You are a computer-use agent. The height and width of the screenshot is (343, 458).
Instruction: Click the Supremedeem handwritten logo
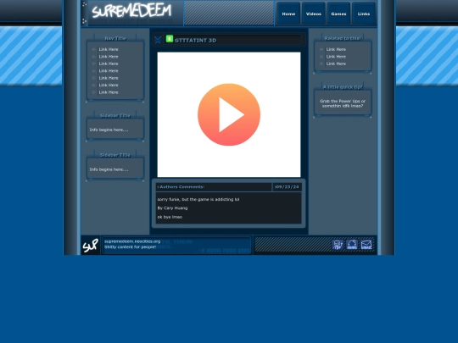(131, 11)
